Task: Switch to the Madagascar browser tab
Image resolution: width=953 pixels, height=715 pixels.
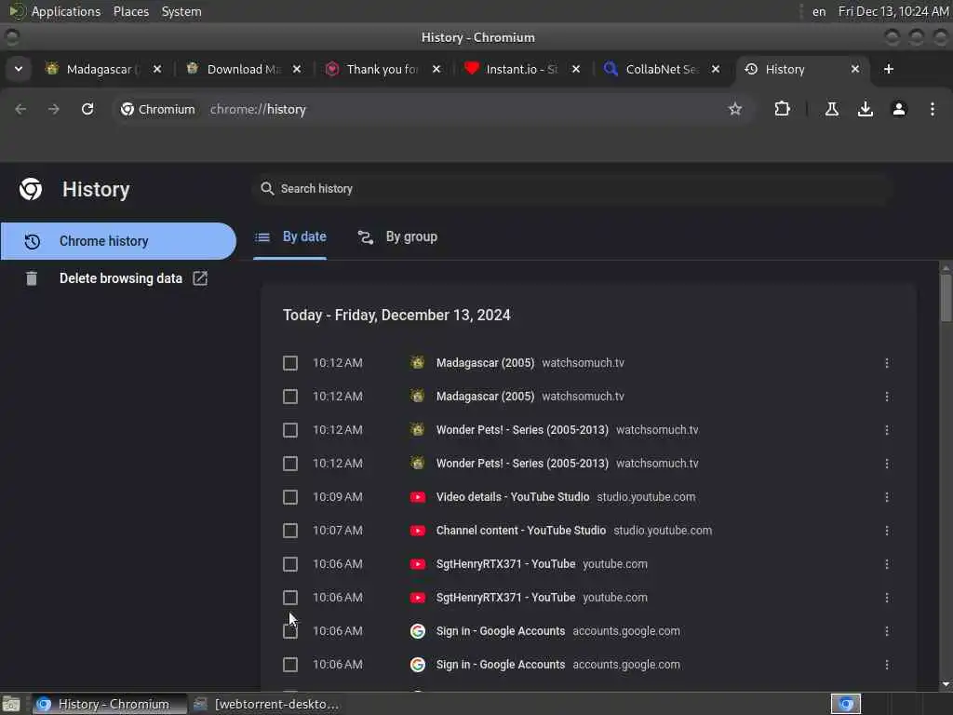Action: coord(103,69)
